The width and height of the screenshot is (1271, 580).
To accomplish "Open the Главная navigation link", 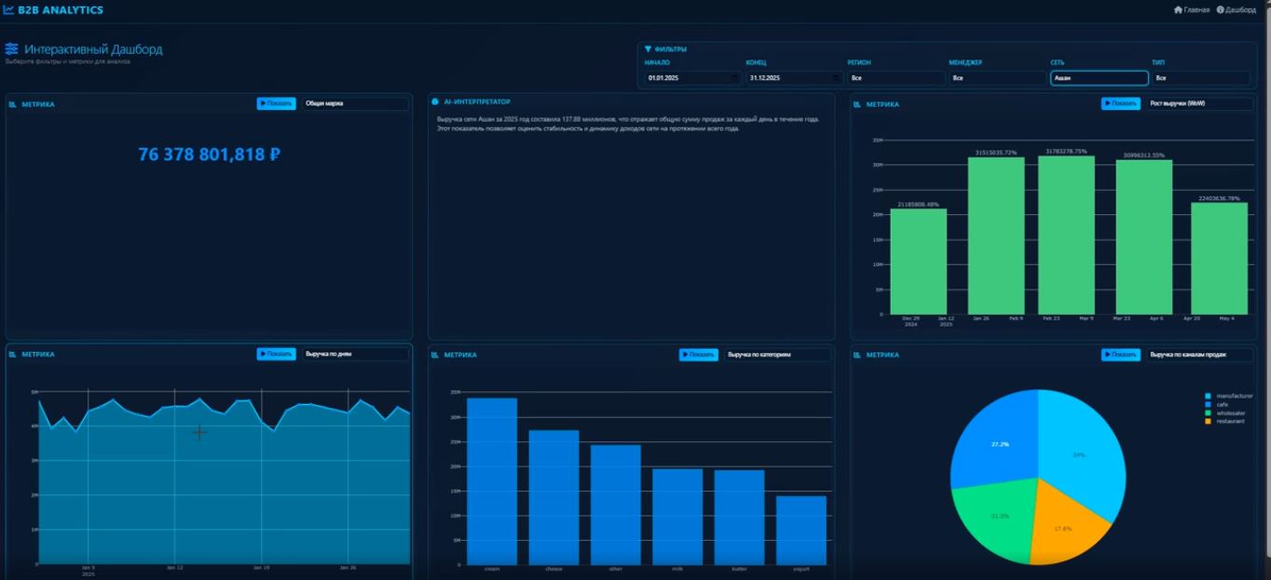I will pos(1192,9).
